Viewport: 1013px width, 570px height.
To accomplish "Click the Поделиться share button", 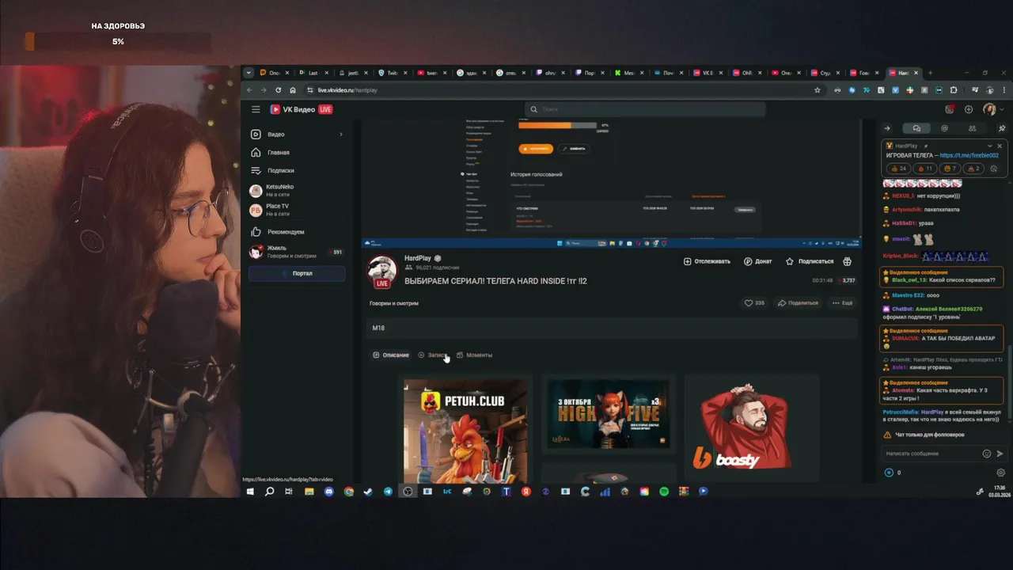I will point(798,302).
